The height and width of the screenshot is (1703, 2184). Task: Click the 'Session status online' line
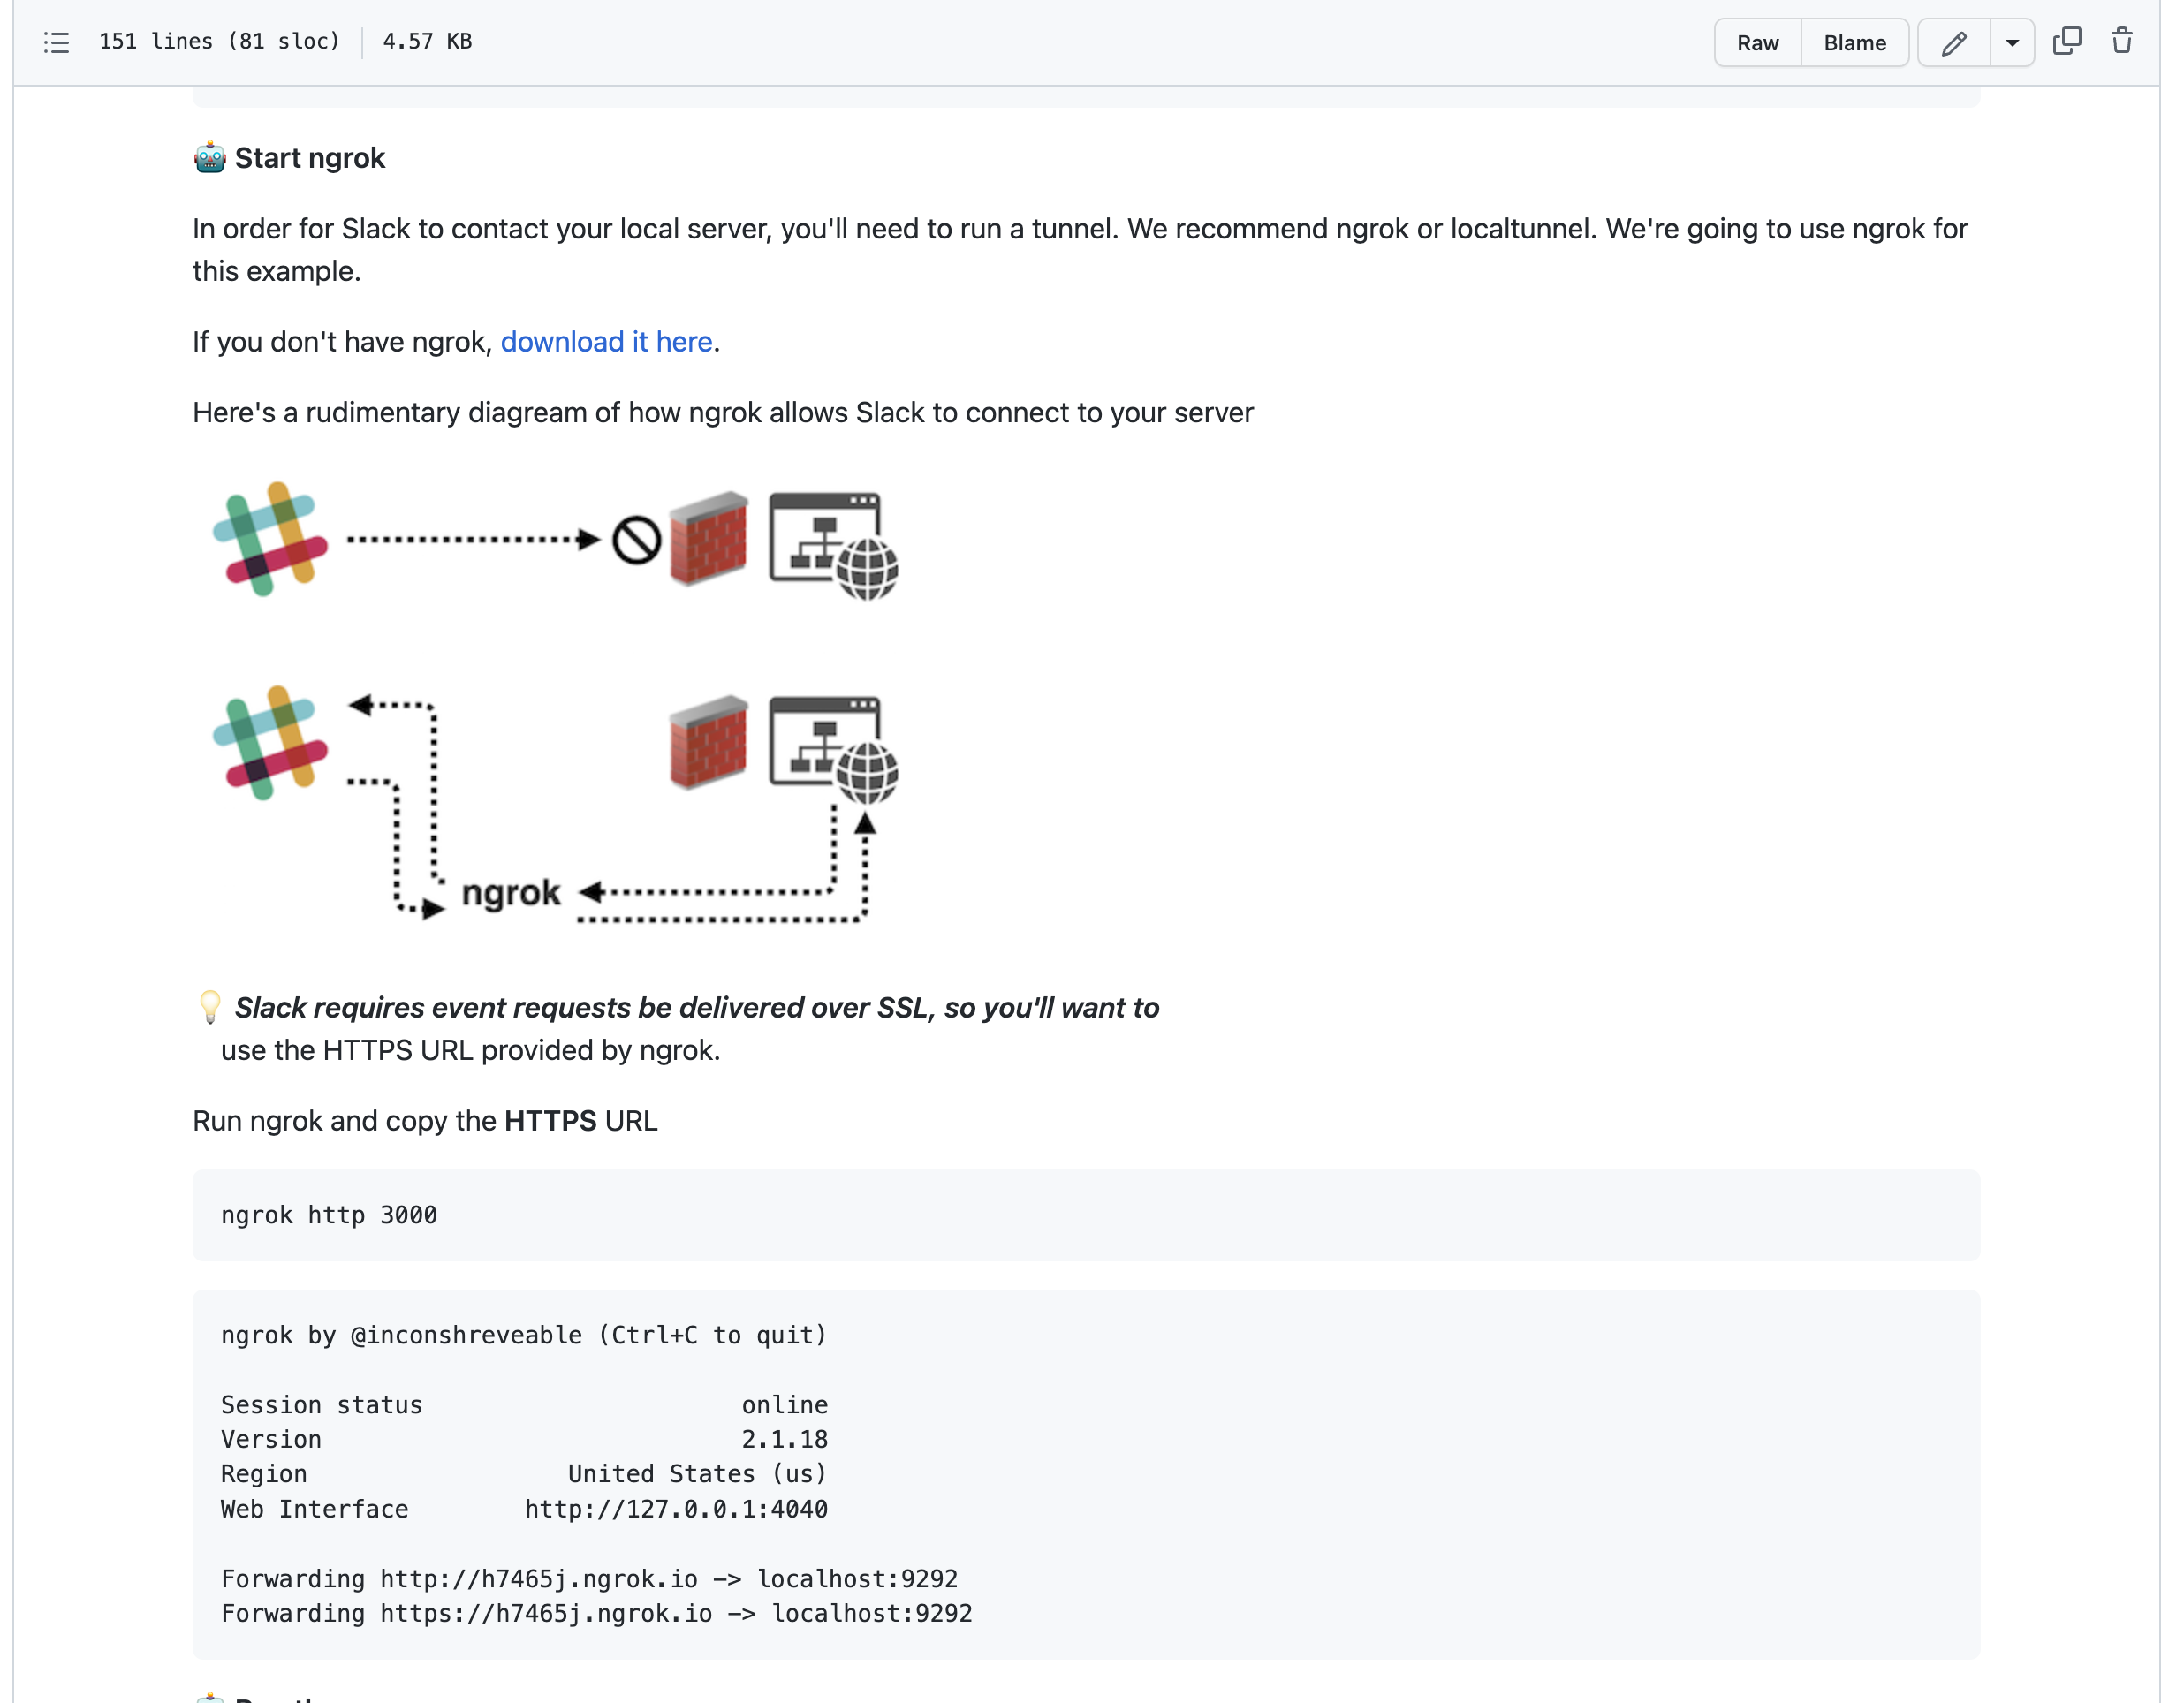[x=524, y=1405]
